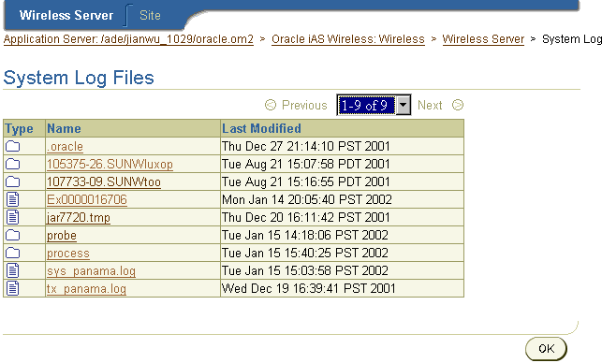Click document icon next to tx_panama.log

tap(13, 288)
